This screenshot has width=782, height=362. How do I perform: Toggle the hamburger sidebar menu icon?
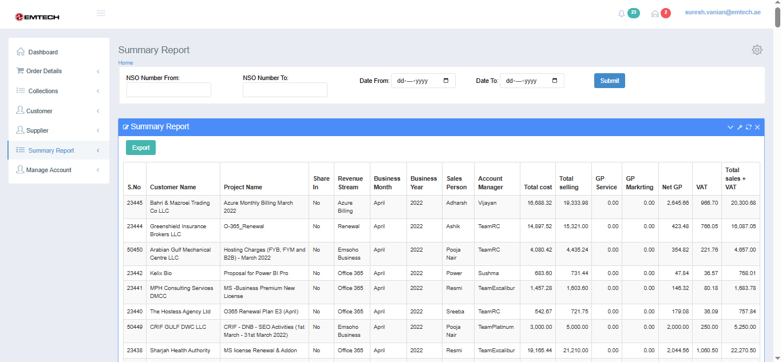pyautogui.click(x=101, y=13)
